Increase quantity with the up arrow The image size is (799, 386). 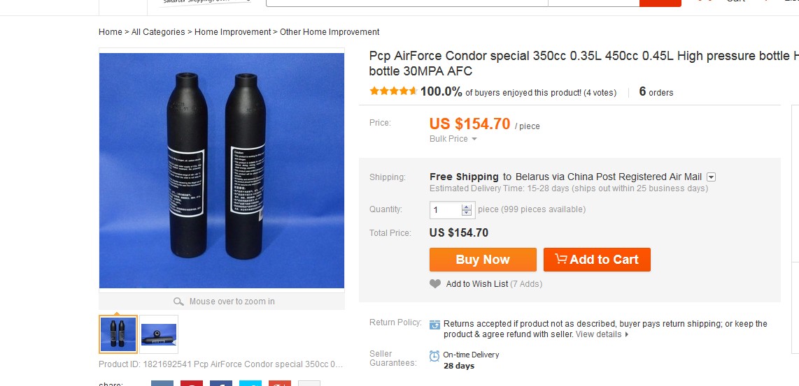coord(467,206)
